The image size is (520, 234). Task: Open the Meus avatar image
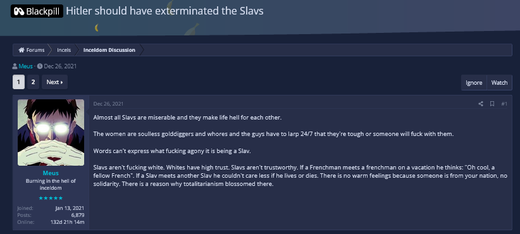click(x=51, y=132)
